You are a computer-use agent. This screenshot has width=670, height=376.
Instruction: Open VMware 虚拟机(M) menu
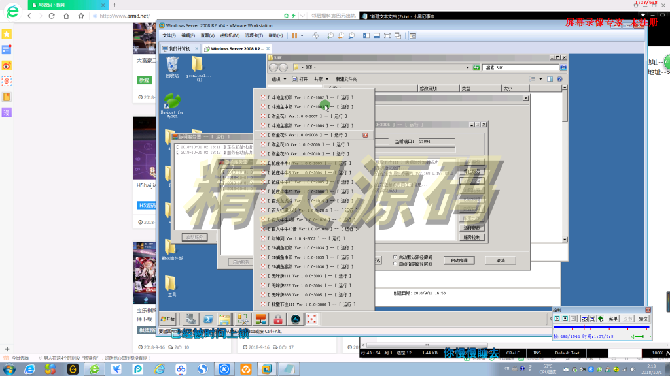[230, 36]
